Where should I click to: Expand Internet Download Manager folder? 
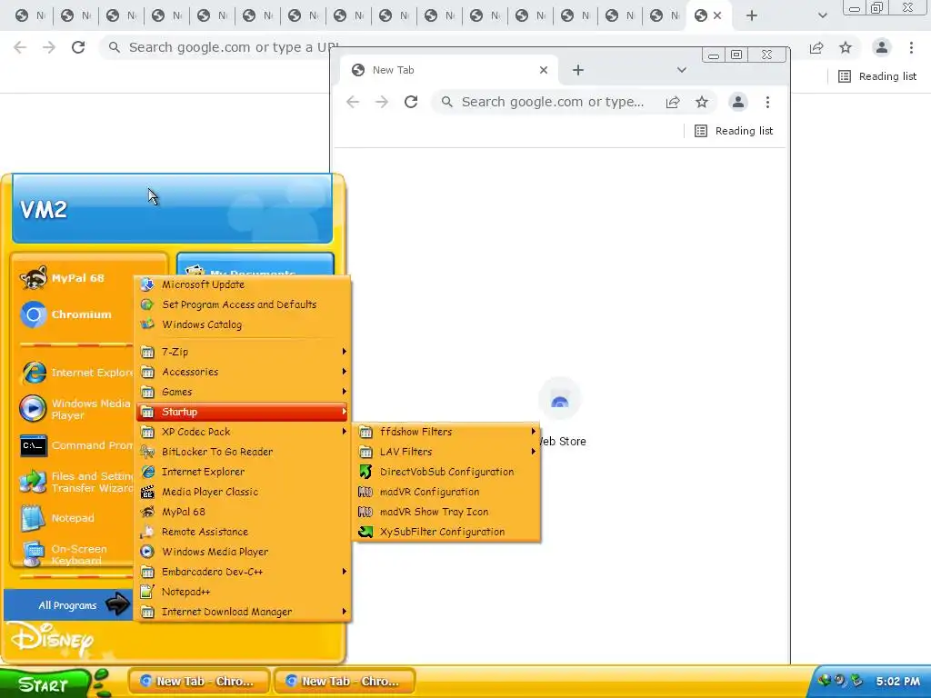click(243, 612)
